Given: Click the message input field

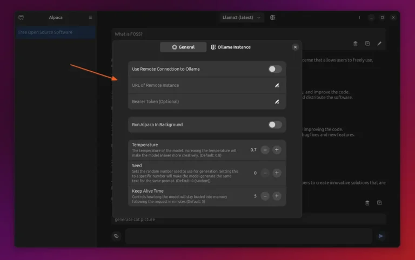Looking at the screenshot, I should 249,236.
